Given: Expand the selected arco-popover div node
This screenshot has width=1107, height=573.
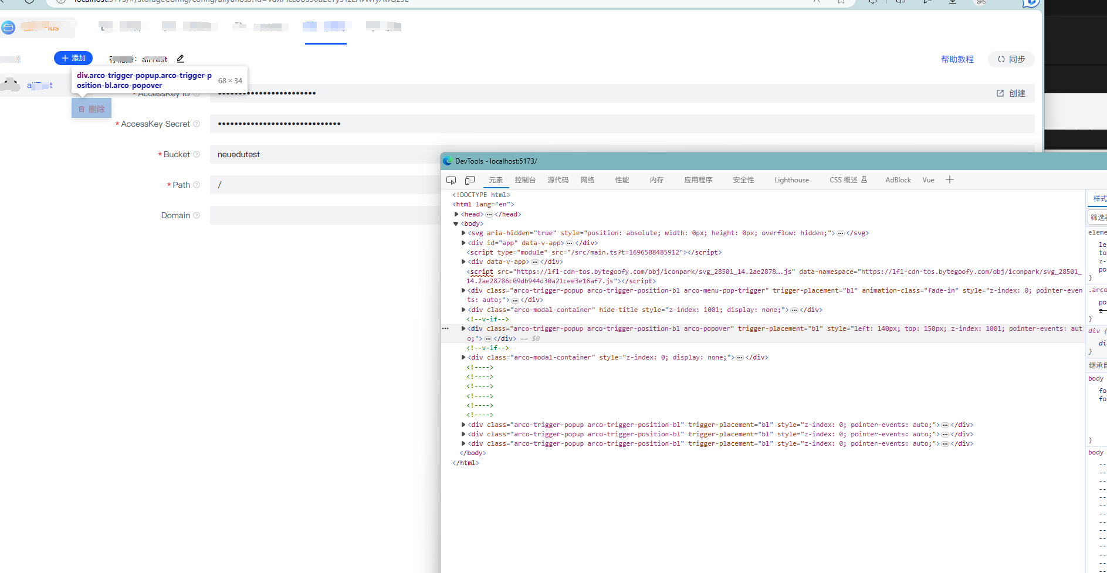Looking at the screenshot, I should pos(463,328).
